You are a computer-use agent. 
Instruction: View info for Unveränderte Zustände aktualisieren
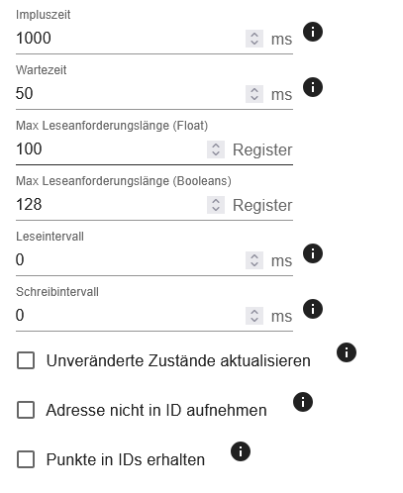(x=347, y=352)
